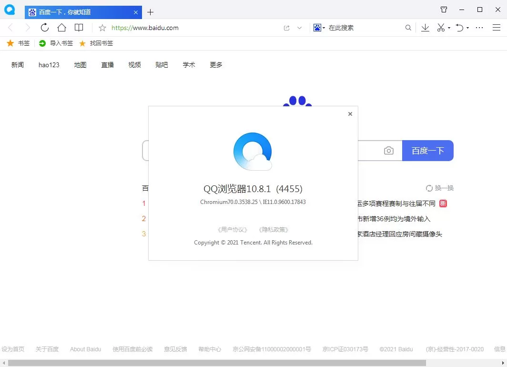Click the more options ellipsis icon
This screenshot has width=507, height=367.
(x=479, y=28)
